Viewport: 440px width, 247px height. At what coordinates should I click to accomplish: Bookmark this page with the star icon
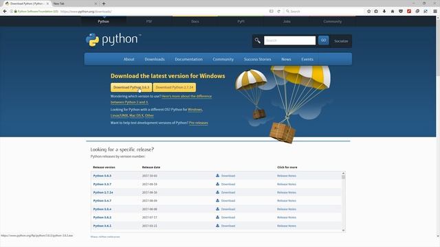368,11
